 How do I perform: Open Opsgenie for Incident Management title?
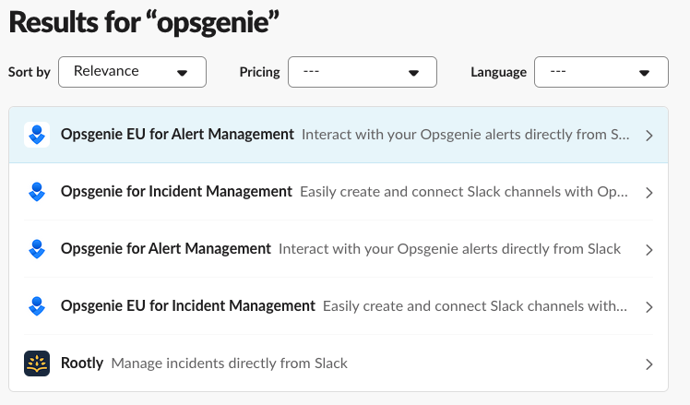[x=176, y=192]
